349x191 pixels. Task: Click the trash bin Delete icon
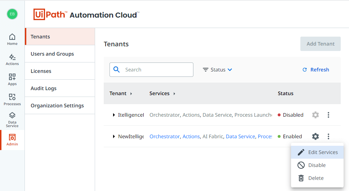[x=301, y=178]
